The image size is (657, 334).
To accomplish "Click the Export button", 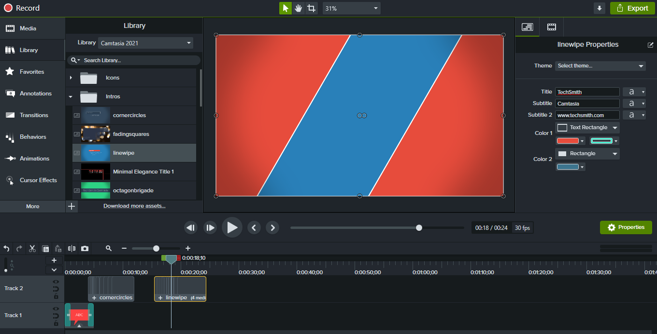I will point(632,8).
